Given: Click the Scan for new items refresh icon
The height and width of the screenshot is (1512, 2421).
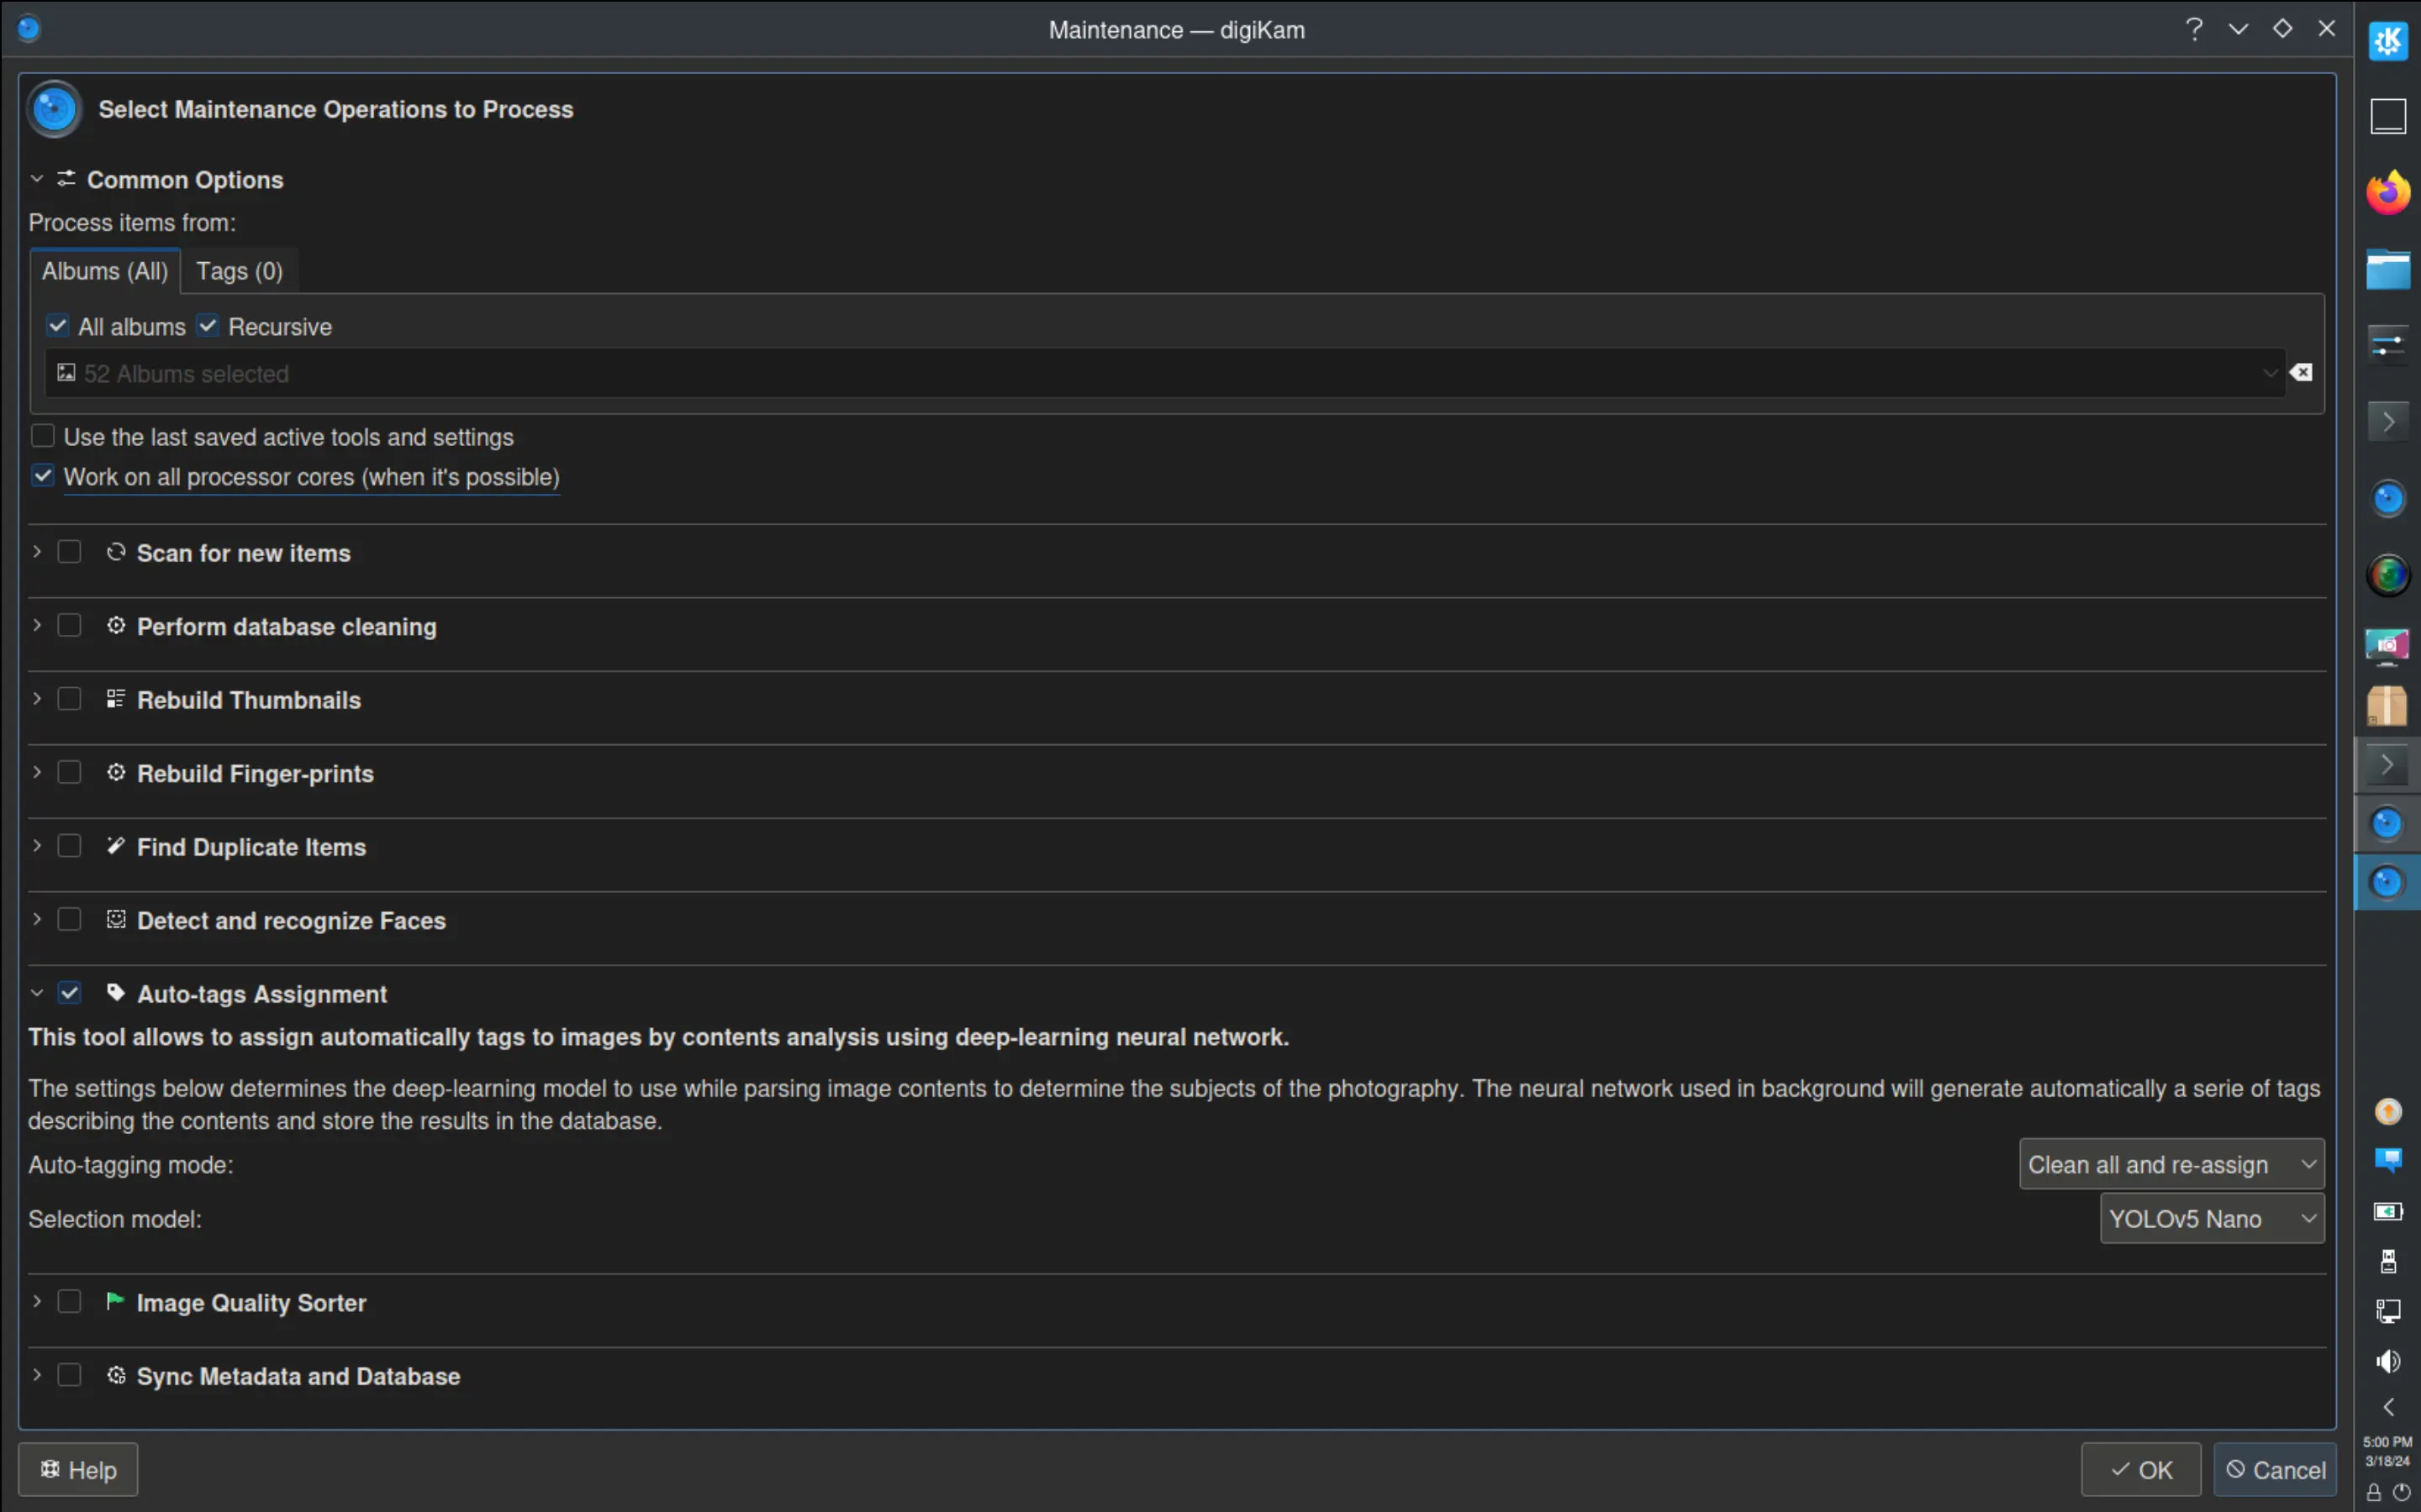Looking at the screenshot, I should pos(116,551).
